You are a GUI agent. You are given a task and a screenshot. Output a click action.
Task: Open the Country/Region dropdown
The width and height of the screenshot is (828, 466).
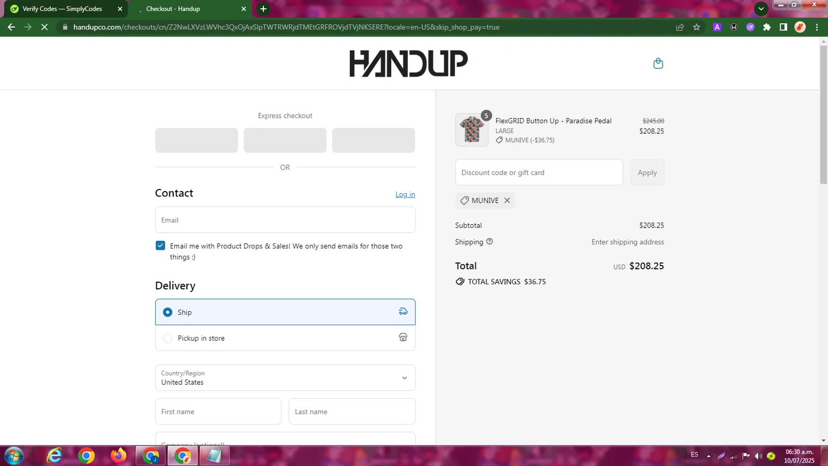pyautogui.click(x=285, y=378)
